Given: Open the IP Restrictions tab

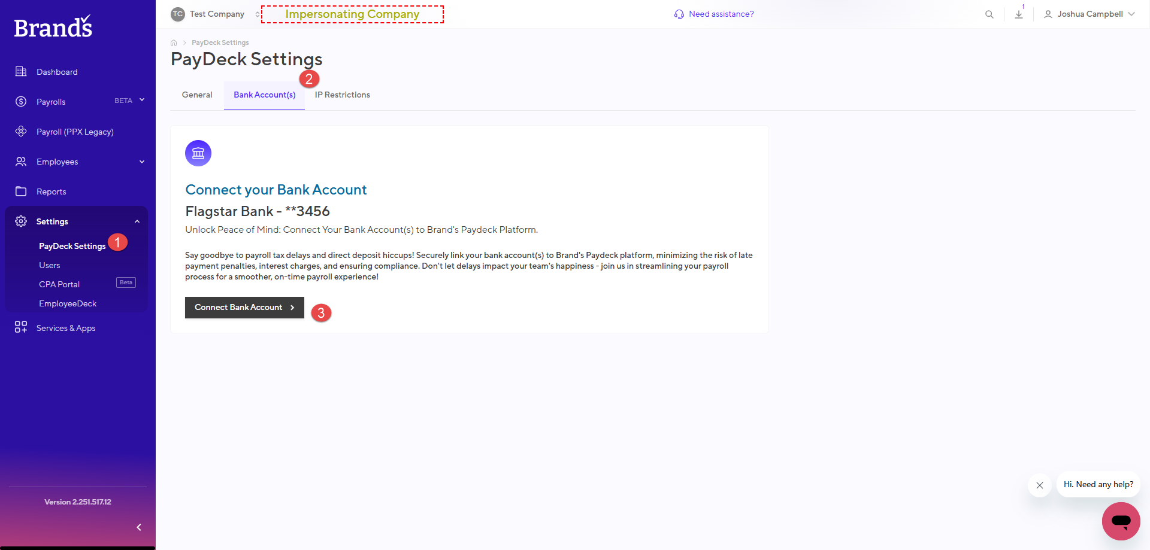Looking at the screenshot, I should coord(343,95).
